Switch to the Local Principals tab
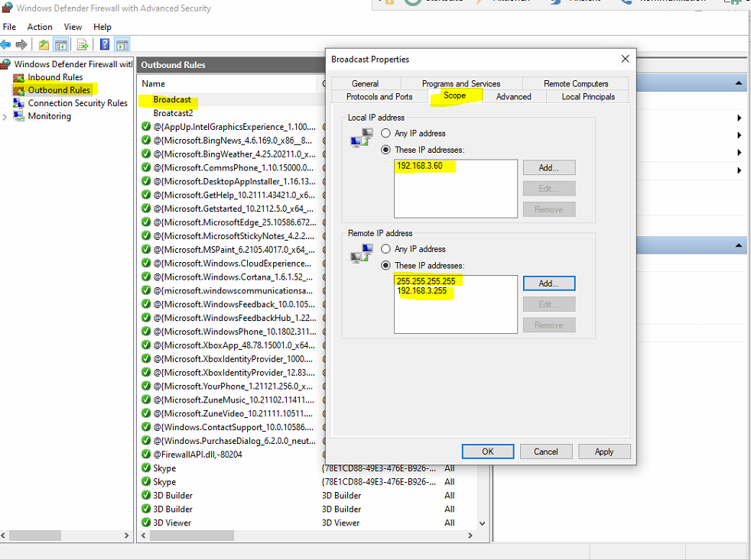Image resolution: width=751 pixels, height=560 pixels. click(588, 97)
